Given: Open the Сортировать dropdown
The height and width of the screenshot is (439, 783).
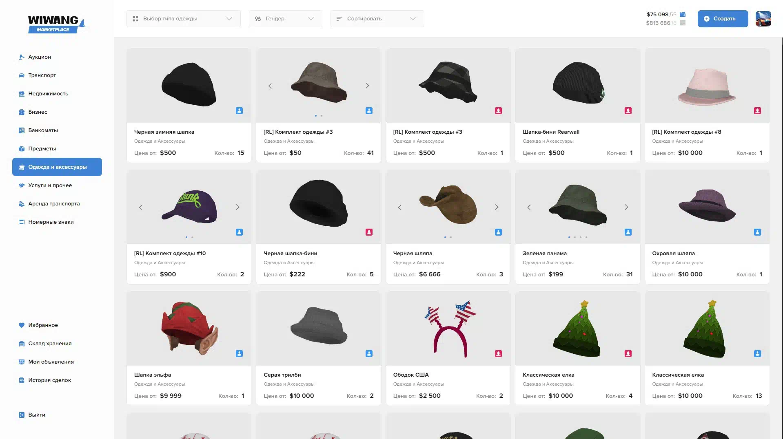Looking at the screenshot, I should [377, 19].
